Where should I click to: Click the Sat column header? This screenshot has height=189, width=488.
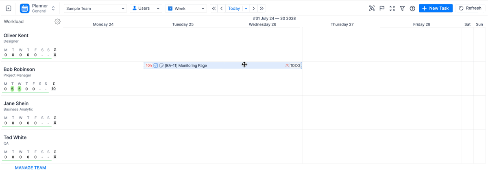[468, 24]
